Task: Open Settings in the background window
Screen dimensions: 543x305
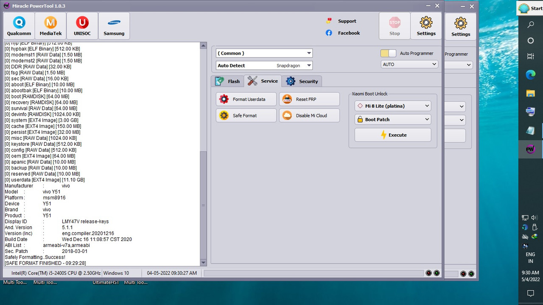Action: click(461, 27)
